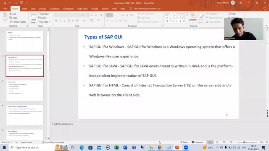Select the oval shape in shapes gallery
The image size is (269, 151).
[x=180, y=14]
